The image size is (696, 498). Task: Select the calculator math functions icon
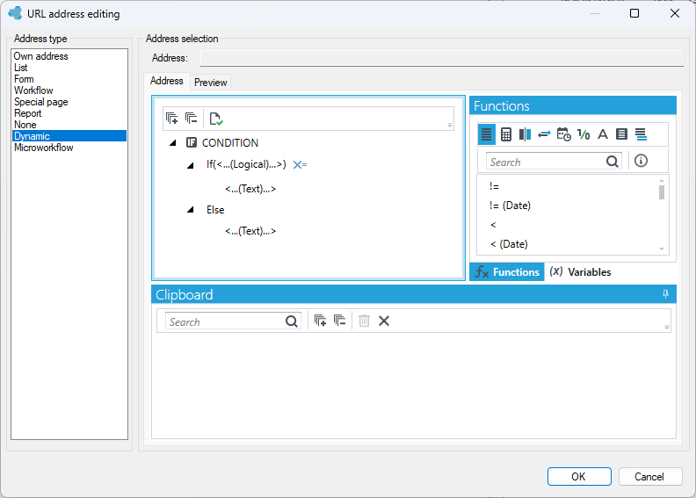[506, 134]
